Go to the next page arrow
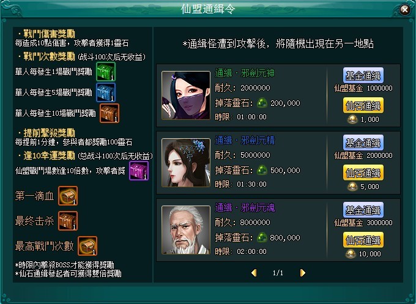Viewport: 416px width, 304px height. (302, 273)
